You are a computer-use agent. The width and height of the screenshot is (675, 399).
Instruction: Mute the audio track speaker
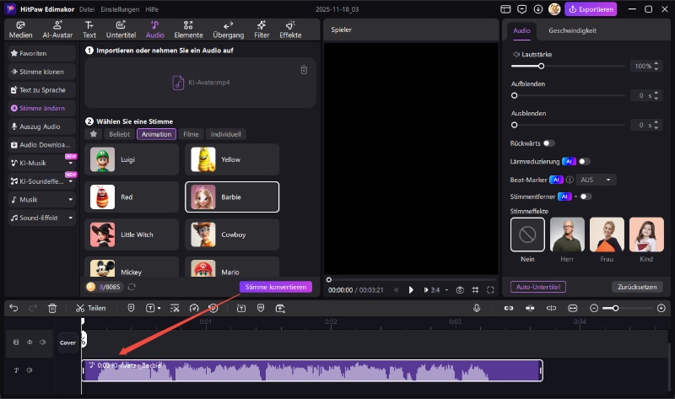coord(30,370)
